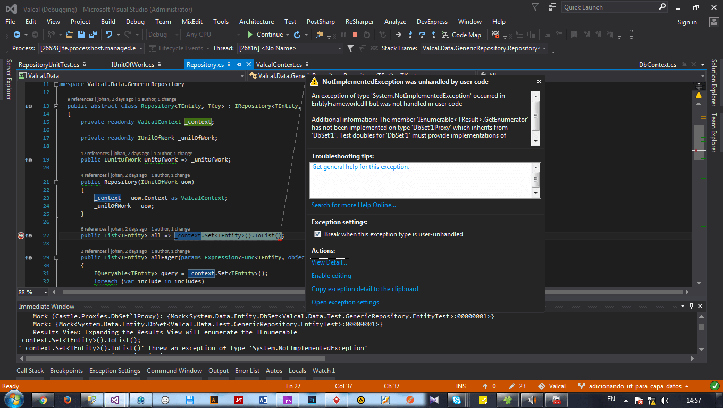
Task: Click the pencil pending changes status icon
Action: click(512, 386)
